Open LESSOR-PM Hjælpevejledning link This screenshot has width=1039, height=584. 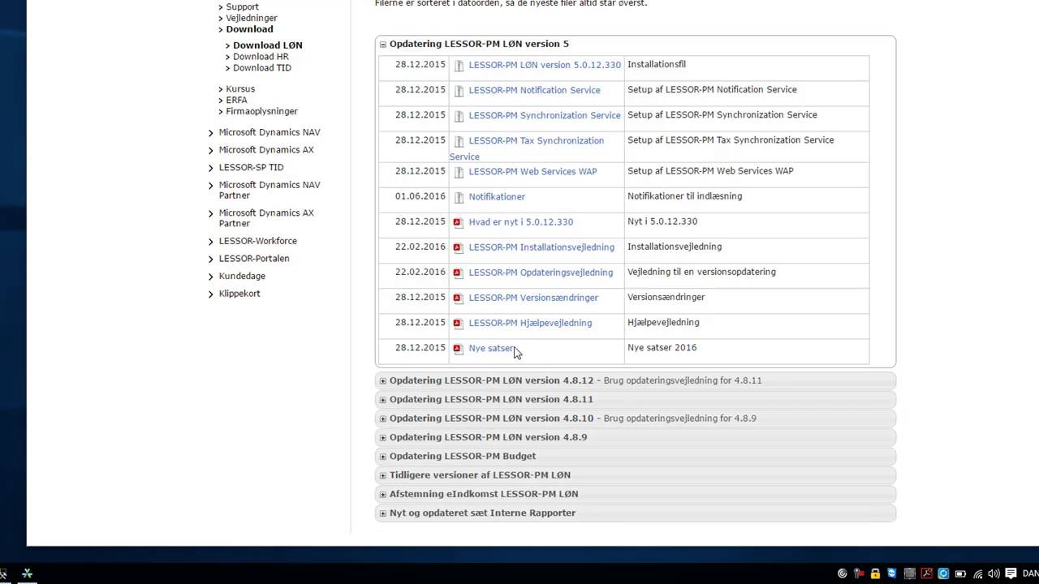[530, 323]
